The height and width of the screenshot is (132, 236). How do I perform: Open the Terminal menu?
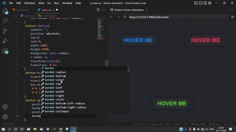[x=67, y=3]
